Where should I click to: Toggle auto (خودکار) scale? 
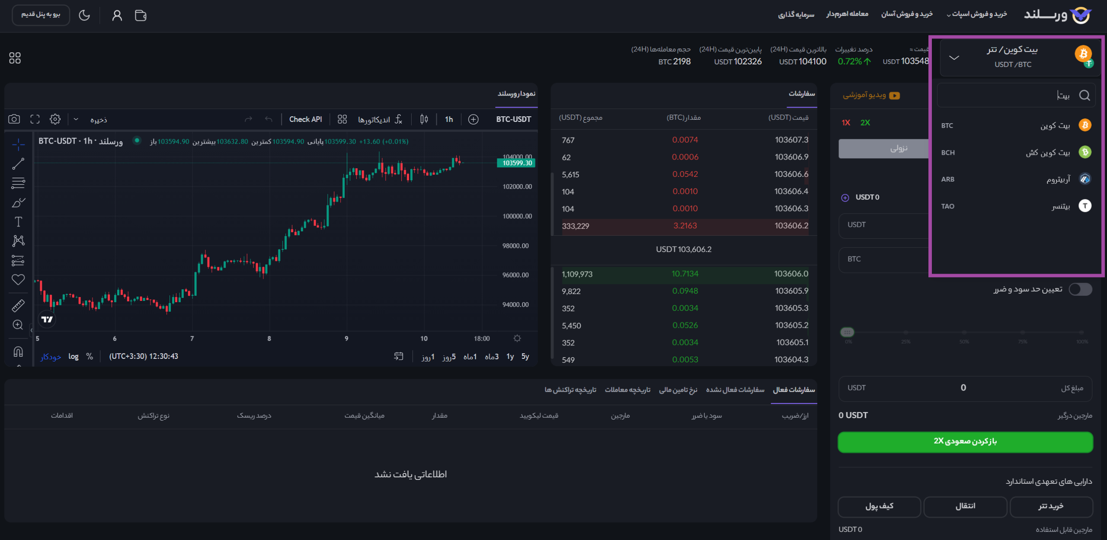[51, 357]
